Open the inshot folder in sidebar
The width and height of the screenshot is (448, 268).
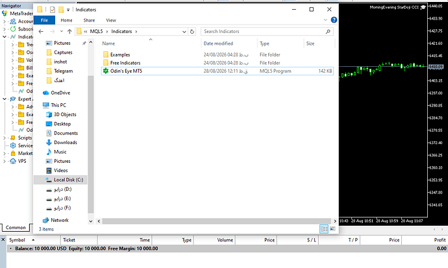[x=60, y=62]
